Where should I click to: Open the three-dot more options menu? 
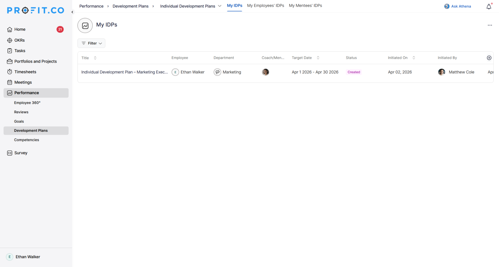pos(490,25)
